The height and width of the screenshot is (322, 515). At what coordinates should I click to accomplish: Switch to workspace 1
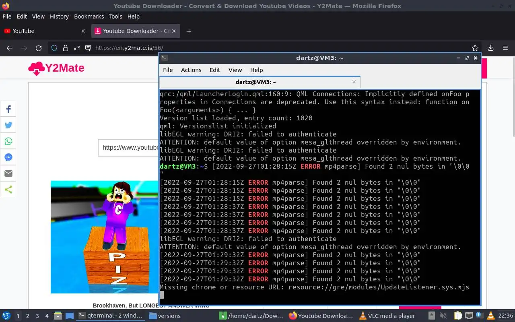18,316
